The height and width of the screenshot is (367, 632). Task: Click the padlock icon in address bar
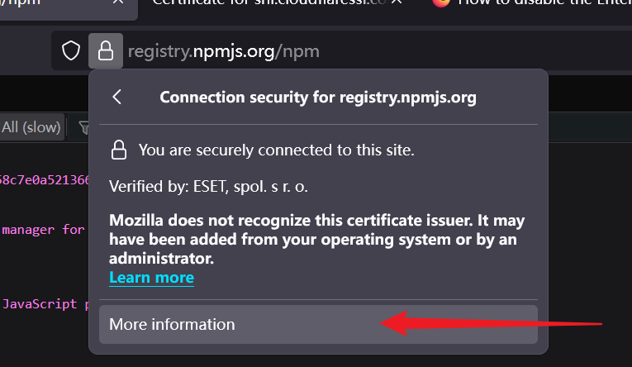point(106,51)
